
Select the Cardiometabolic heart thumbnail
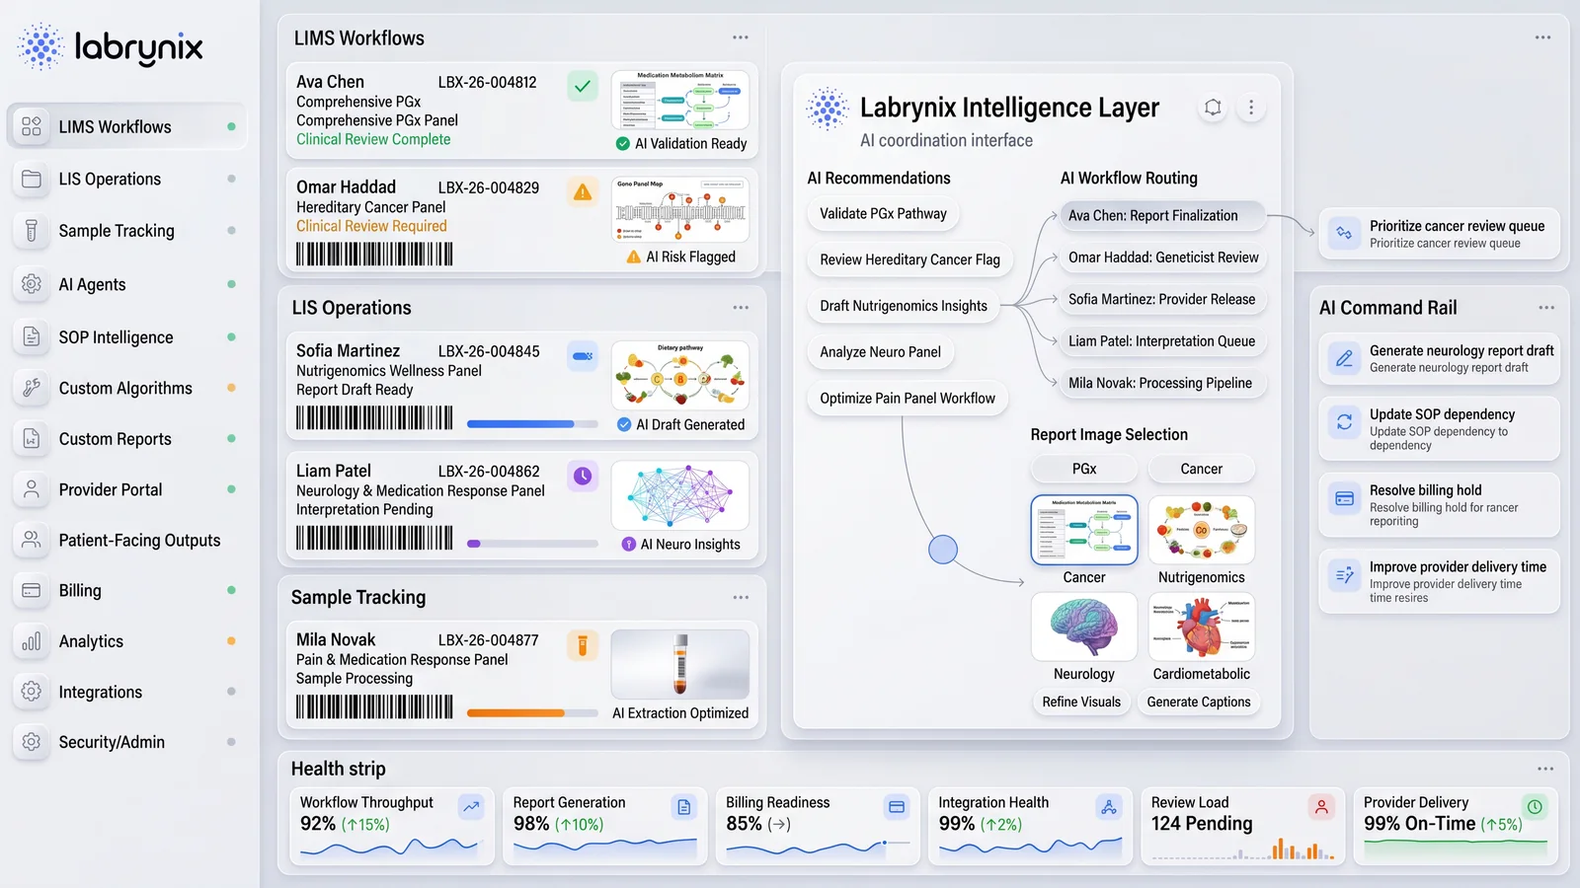click(1202, 627)
